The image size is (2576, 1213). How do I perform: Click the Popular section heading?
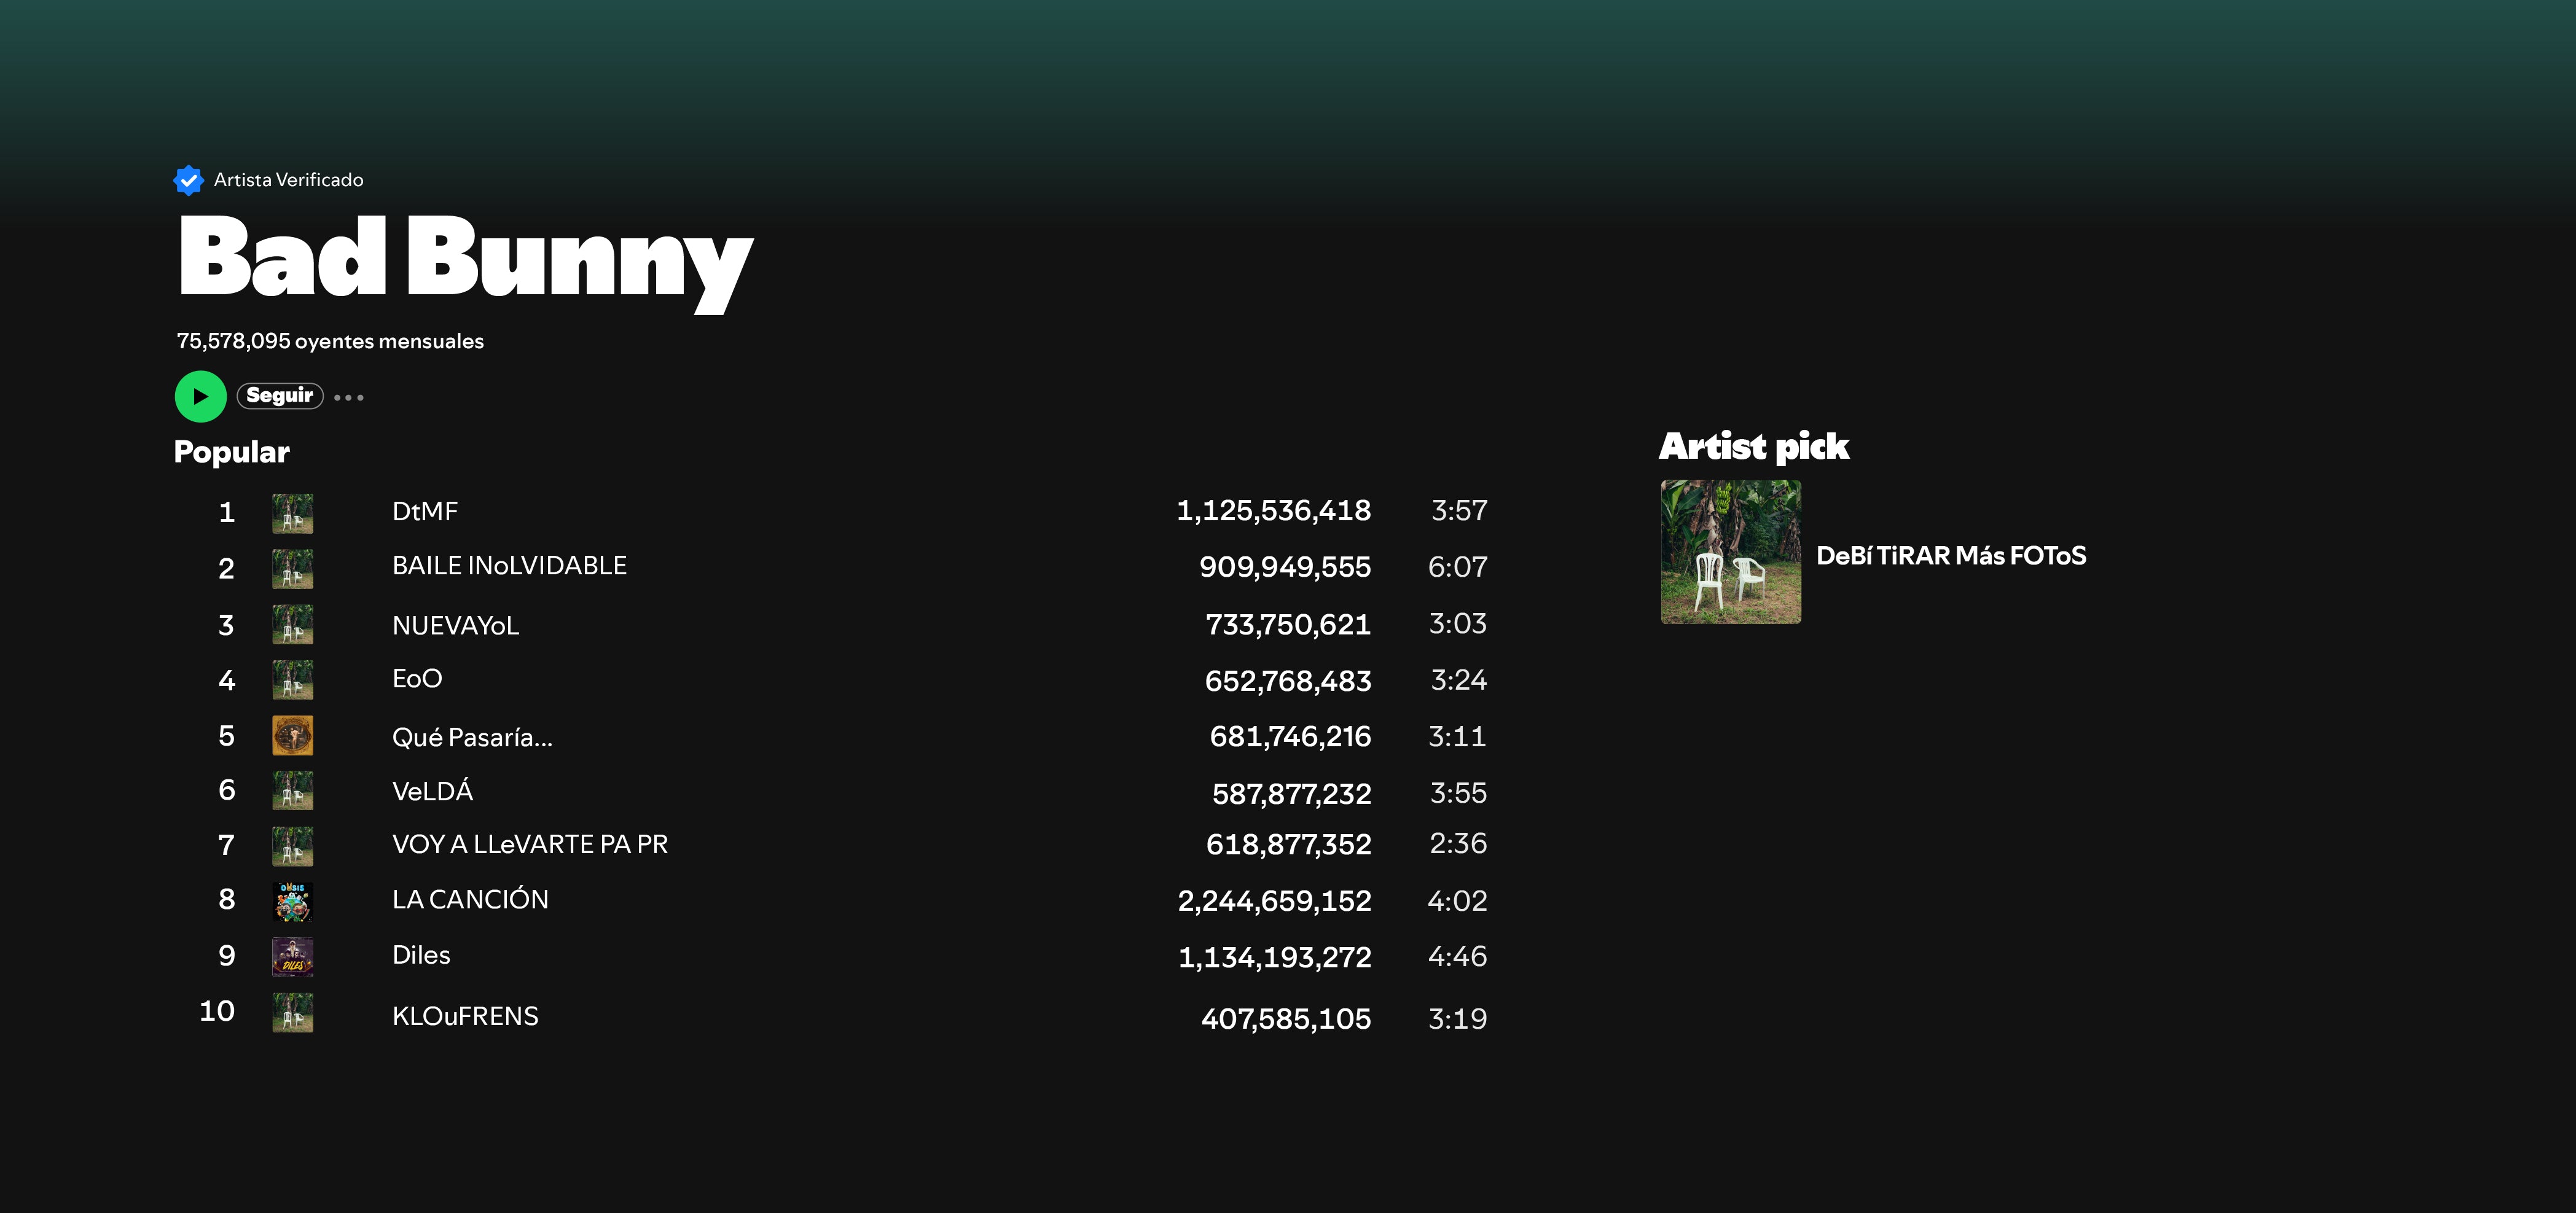point(232,452)
